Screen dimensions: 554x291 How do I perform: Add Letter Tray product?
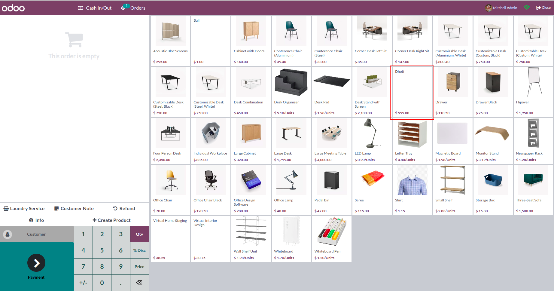pos(412,141)
